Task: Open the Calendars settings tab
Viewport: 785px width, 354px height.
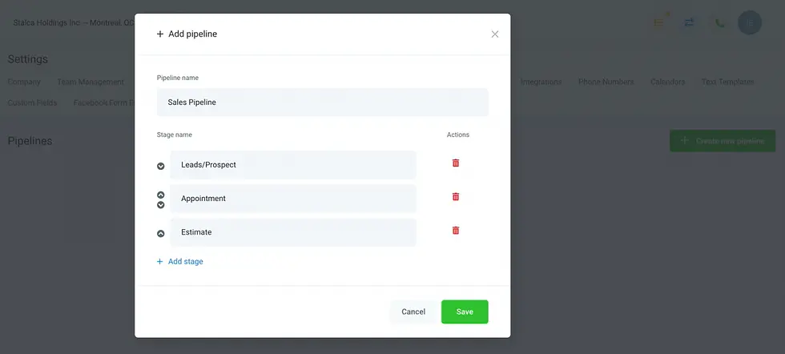Action: [x=668, y=82]
